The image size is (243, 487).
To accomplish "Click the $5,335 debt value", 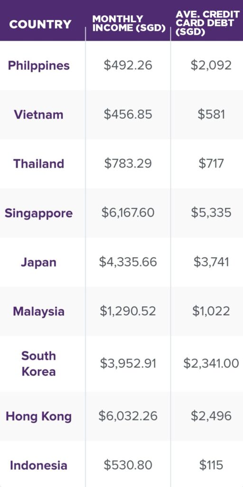I will pyautogui.click(x=211, y=213).
